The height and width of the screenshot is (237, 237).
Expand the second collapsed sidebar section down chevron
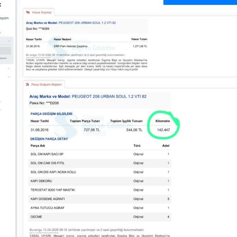click(9, 77)
